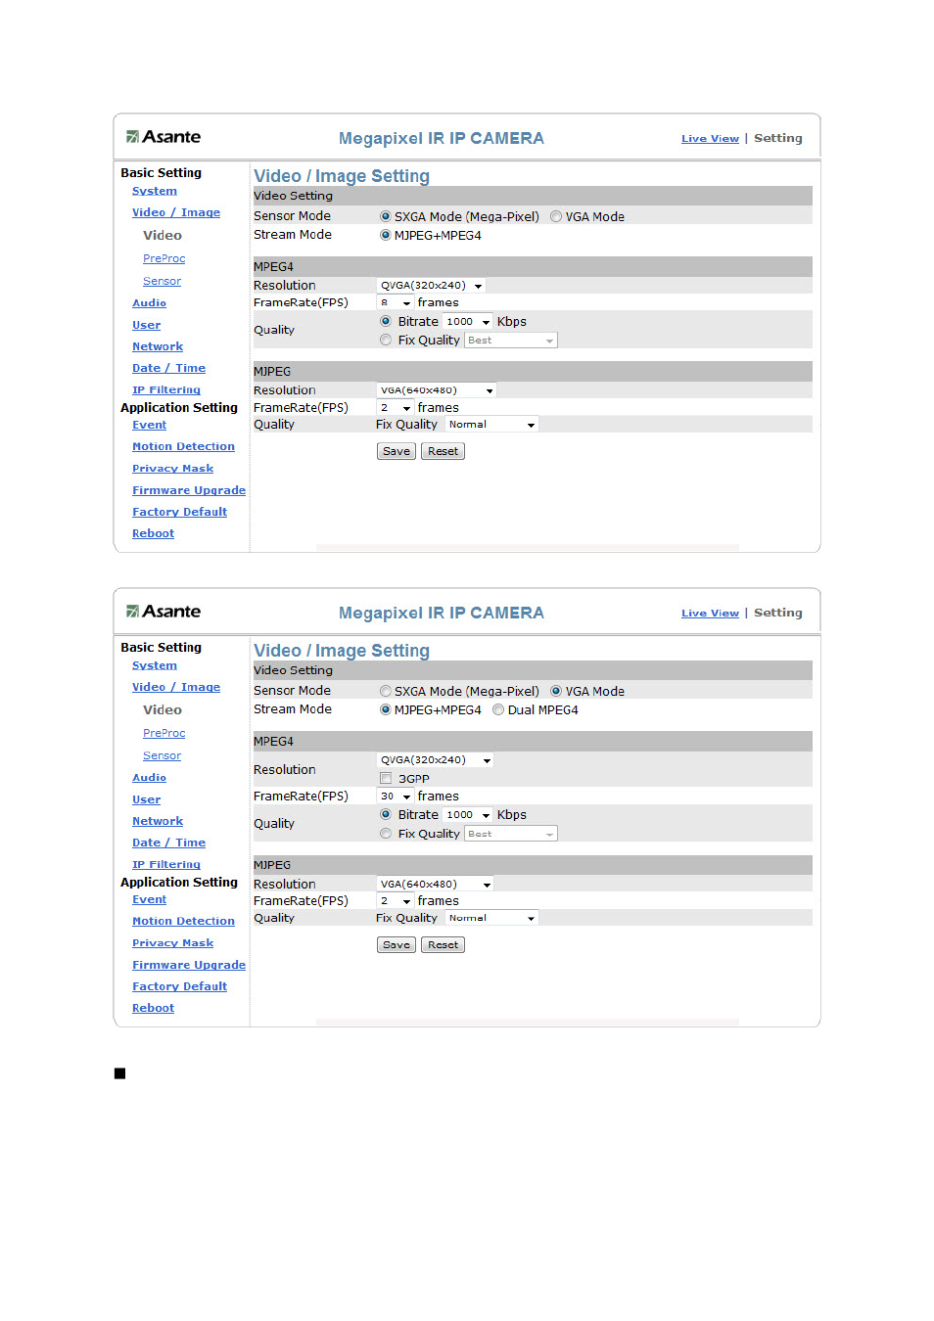Choose Fix Quality radio in top MPEG4 section

pyautogui.click(x=386, y=340)
